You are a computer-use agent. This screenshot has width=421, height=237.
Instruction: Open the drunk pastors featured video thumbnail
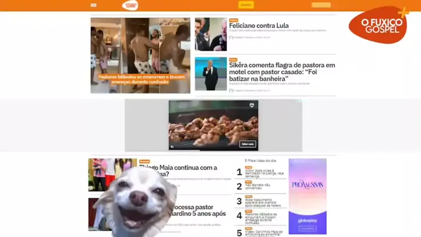(140, 55)
